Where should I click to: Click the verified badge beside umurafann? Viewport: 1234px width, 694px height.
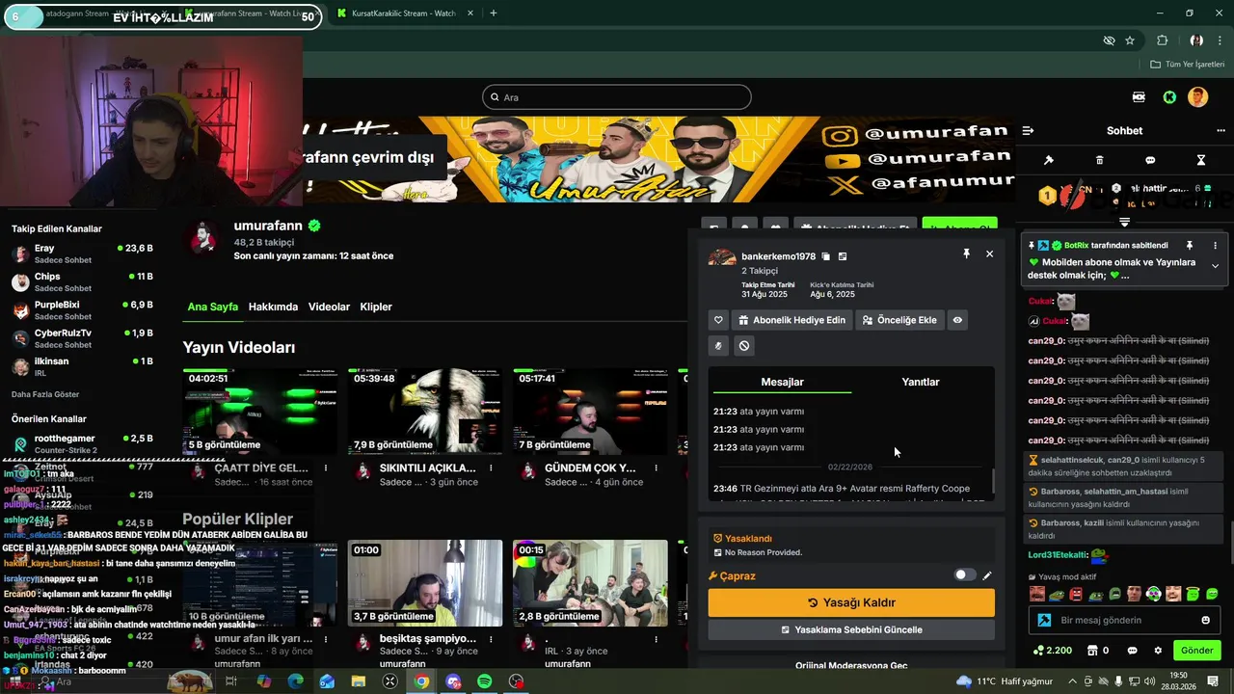[x=314, y=226]
